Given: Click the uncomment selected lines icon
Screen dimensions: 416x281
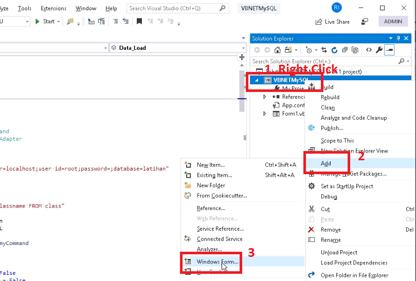Looking at the screenshot, I should 126,21.
